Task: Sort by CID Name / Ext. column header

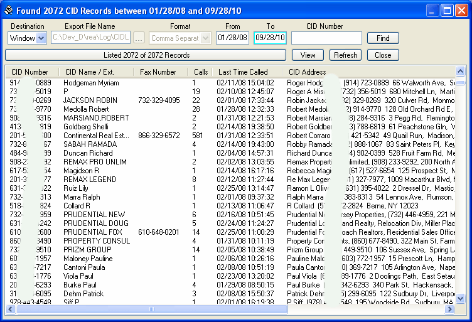Action: pos(96,72)
